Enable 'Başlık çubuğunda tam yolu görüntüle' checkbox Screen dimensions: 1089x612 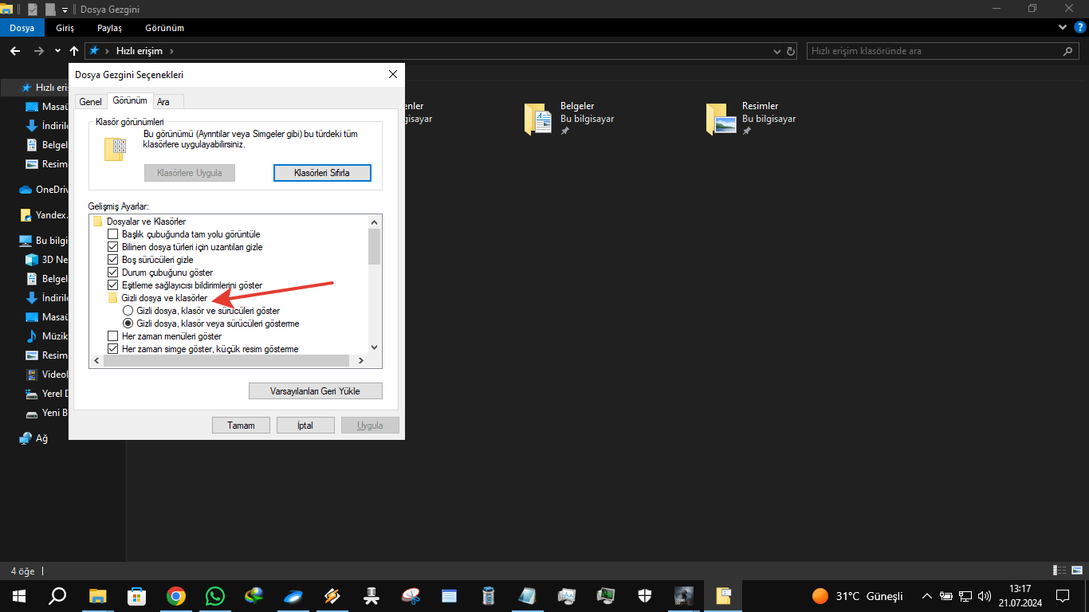pyautogui.click(x=112, y=234)
